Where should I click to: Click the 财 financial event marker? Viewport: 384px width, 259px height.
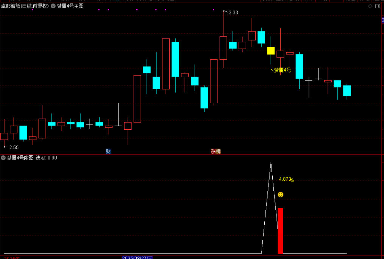point(108,151)
